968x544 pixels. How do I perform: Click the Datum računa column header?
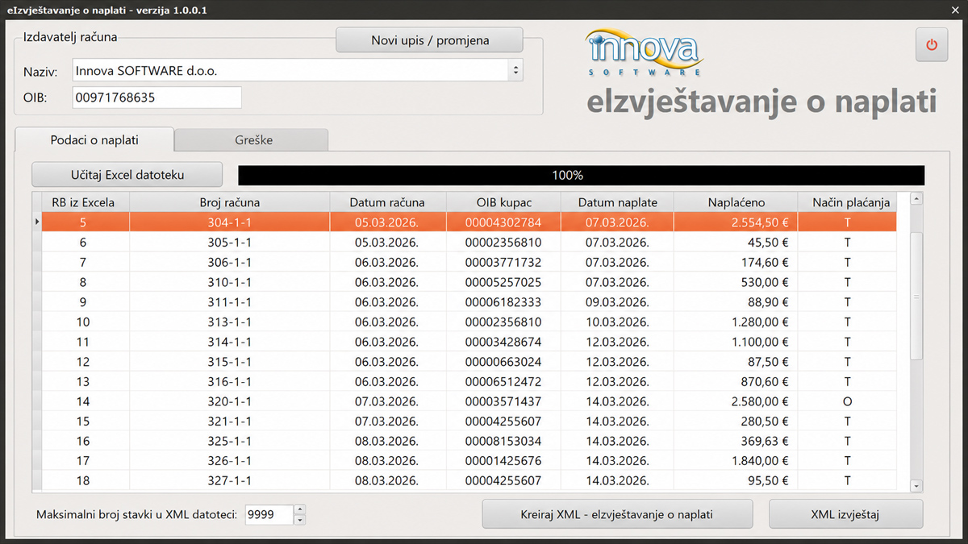point(387,202)
